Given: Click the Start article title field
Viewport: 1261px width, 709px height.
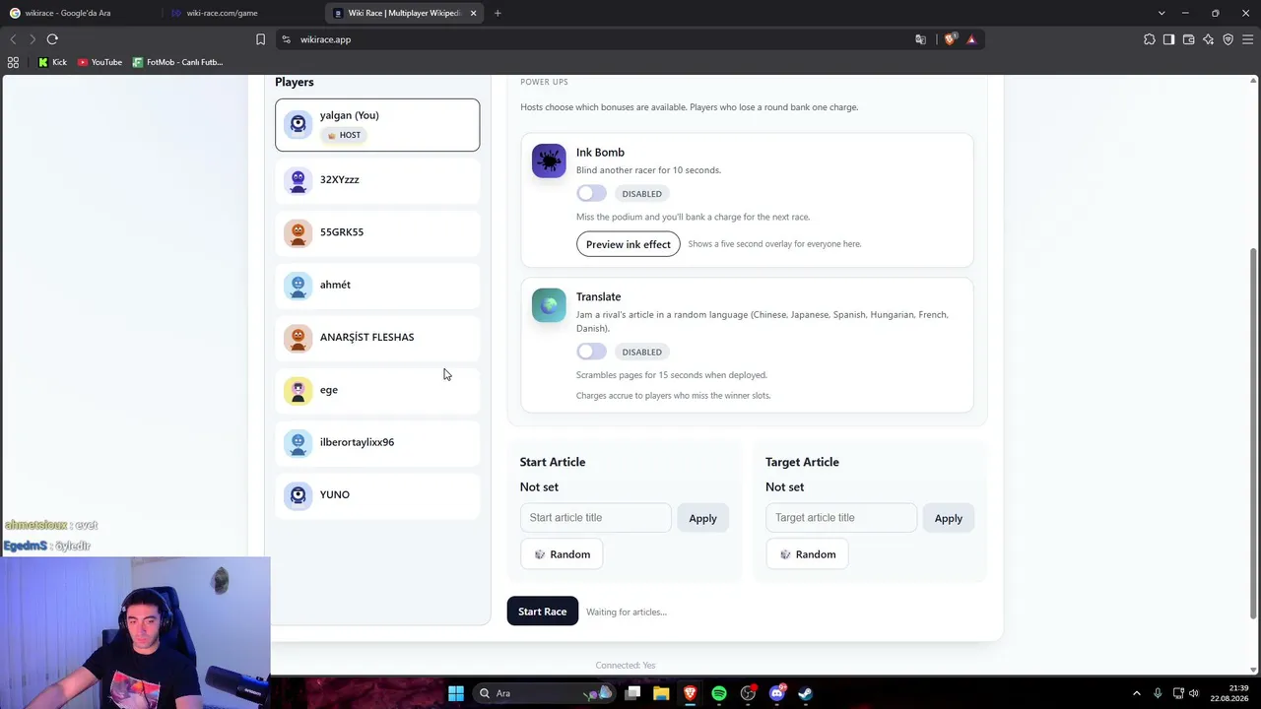Looking at the screenshot, I should point(595,518).
